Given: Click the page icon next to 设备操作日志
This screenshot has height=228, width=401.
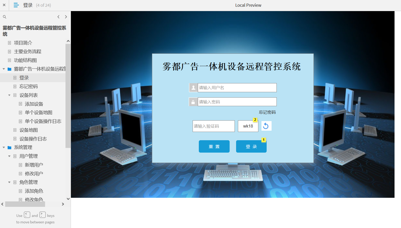Looking at the screenshot, I should (15, 139).
